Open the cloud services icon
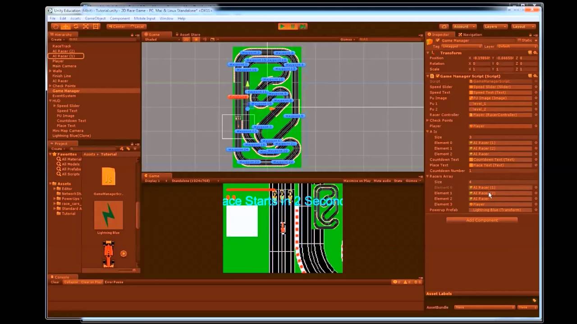Image resolution: width=577 pixels, height=324 pixels. click(x=444, y=27)
